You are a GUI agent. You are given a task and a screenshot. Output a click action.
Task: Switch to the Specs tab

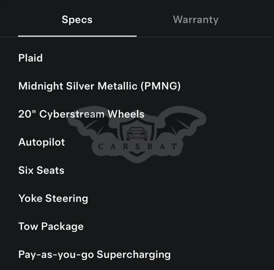77,20
